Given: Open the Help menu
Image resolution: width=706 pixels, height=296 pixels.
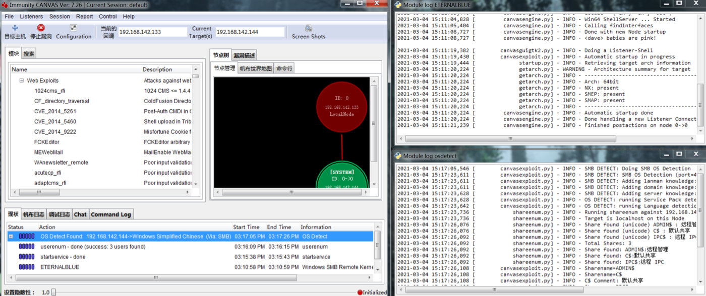Looking at the screenshot, I should [129, 16].
